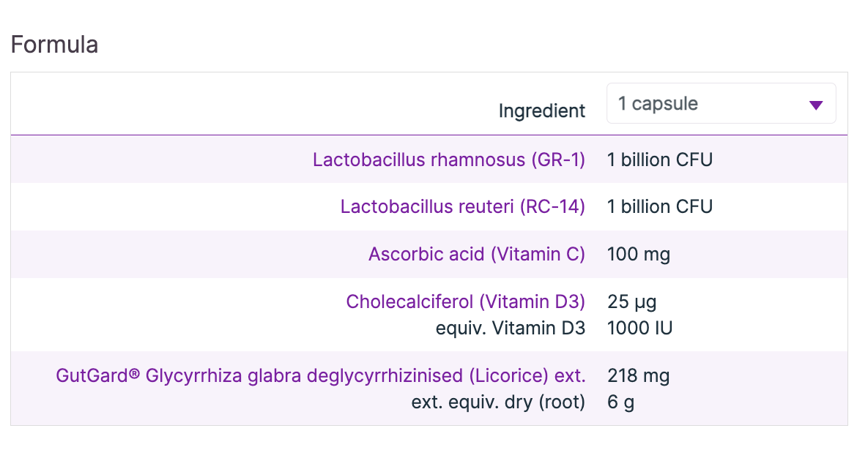Open the Cholecalciferol (Vitamin D3) ingredient link

point(465,301)
